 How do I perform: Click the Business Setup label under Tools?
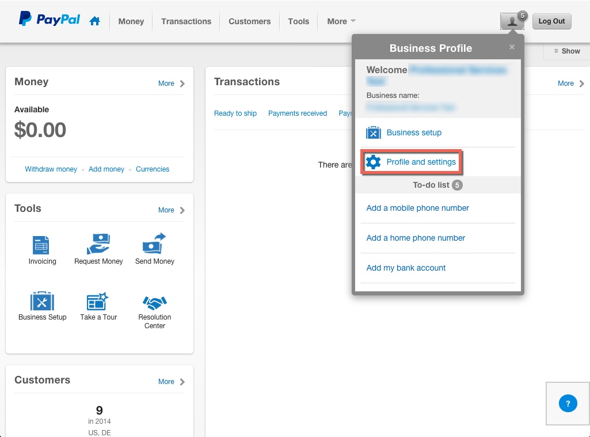click(x=43, y=317)
